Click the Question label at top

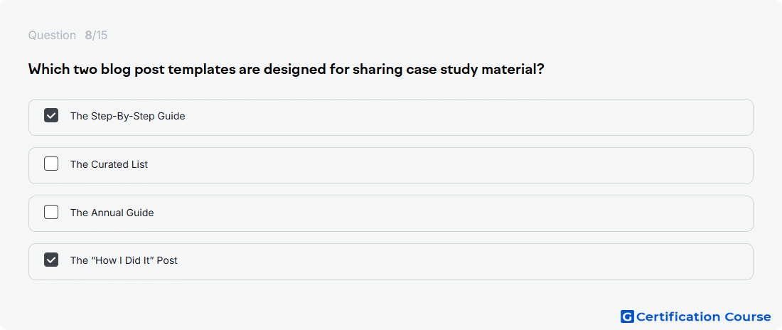(x=52, y=36)
